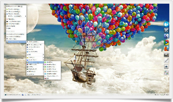Screen dimensions: 173x102
Task: Click the blue mouse icon in the dock
Action: pos(166,24)
